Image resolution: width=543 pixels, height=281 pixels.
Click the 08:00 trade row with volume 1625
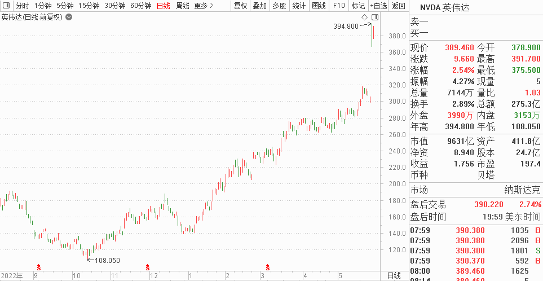click(x=476, y=271)
